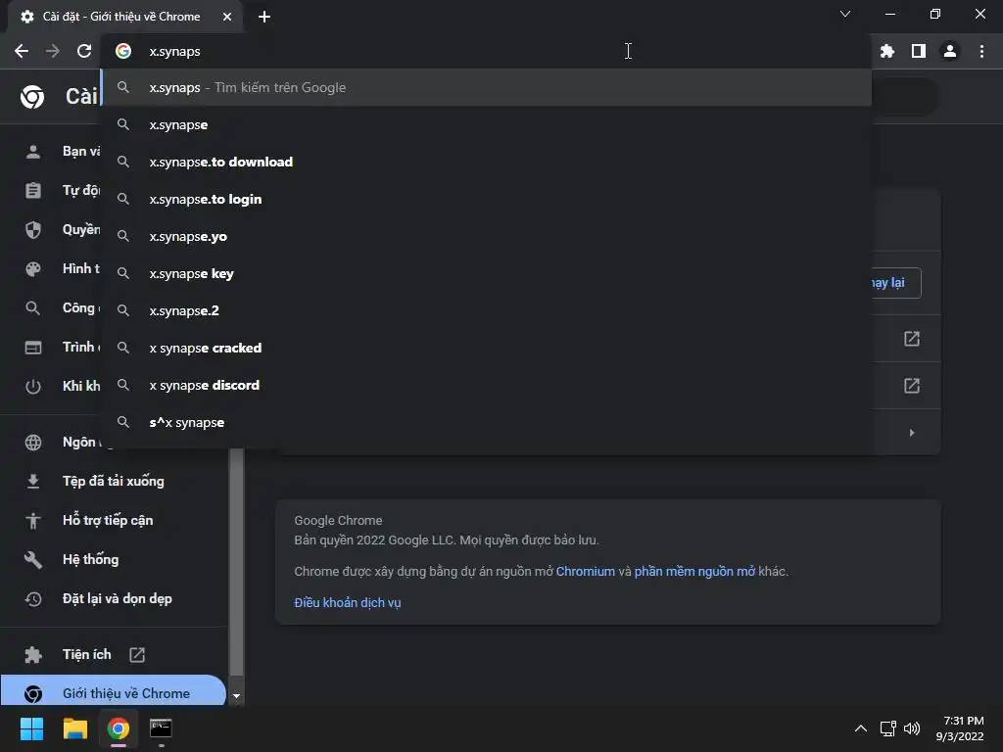
Task: Open the Extensions puzzle icon menu
Action: tap(887, 51)
